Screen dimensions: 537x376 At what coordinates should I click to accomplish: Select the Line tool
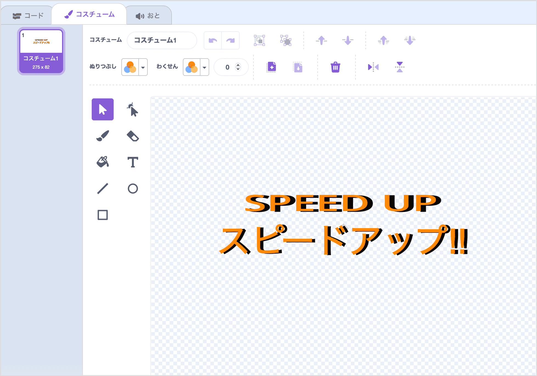click(x=103, y=189)
